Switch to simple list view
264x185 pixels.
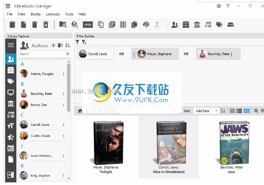233,111
